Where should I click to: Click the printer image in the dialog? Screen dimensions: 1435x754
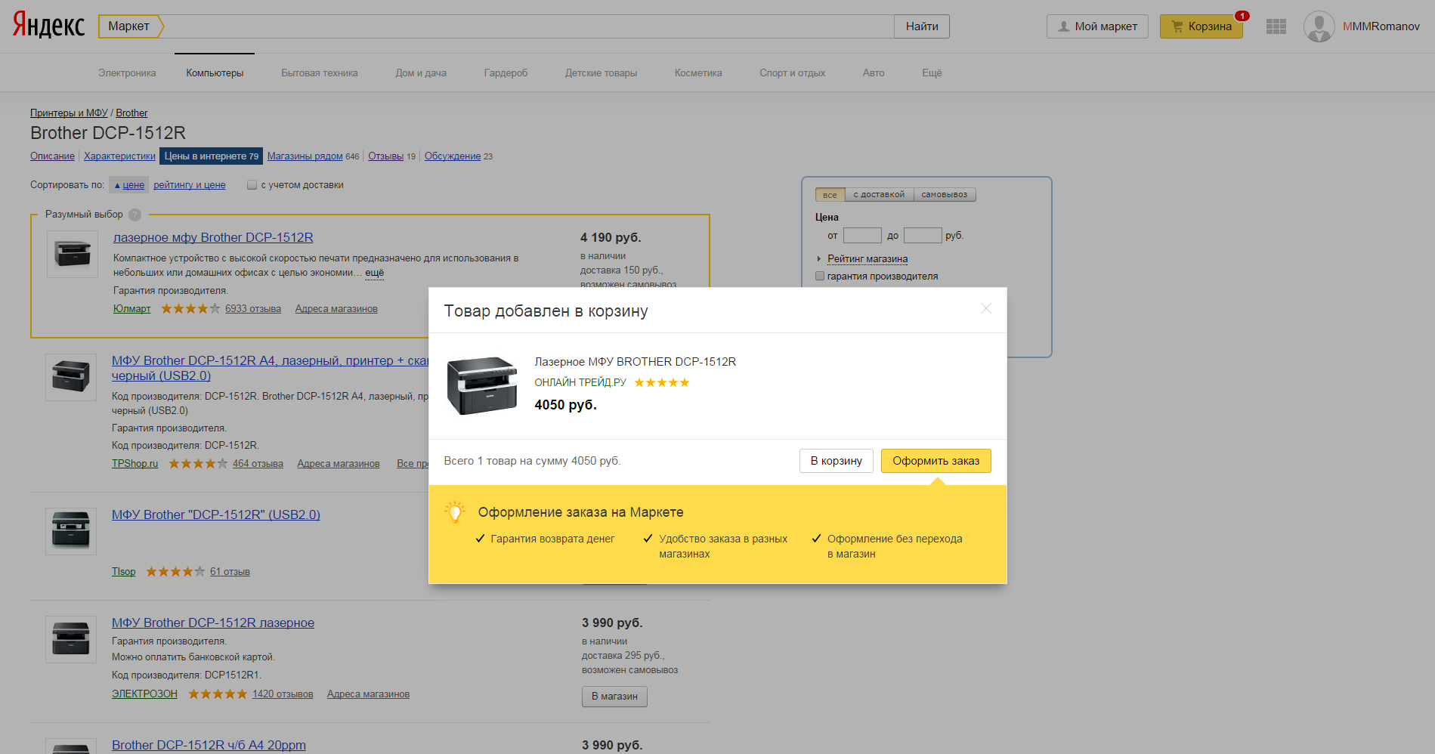(482, 386)
